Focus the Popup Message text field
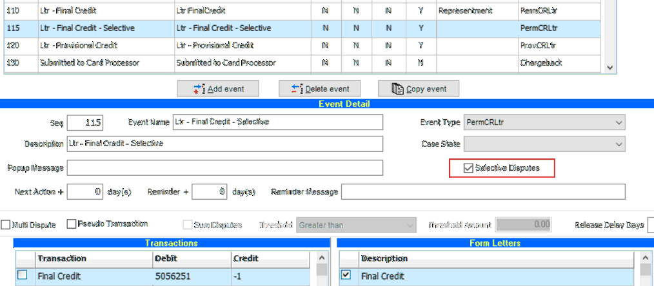654x286 pixels. 224,168
